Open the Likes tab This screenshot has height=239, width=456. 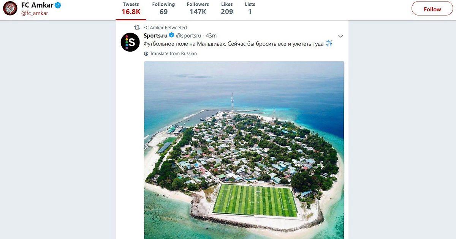point(227,8)
